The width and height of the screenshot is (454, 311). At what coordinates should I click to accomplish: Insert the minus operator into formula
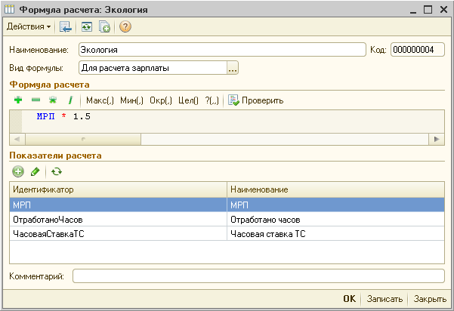(x=36, y=100)
